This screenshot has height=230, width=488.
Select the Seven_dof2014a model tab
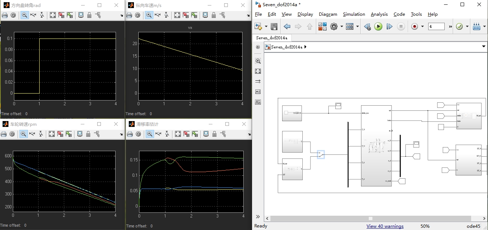(272, 38)
